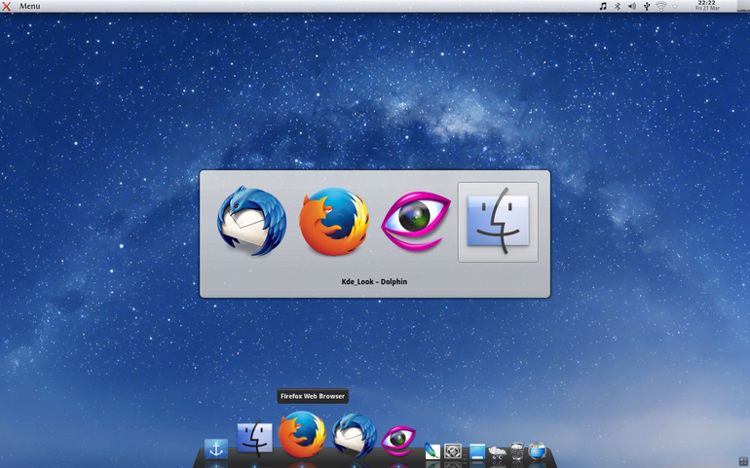This screenshot has height=468, width=750.
Task: Open the USB device notifier tray icon
Action: tap(647, 6)
